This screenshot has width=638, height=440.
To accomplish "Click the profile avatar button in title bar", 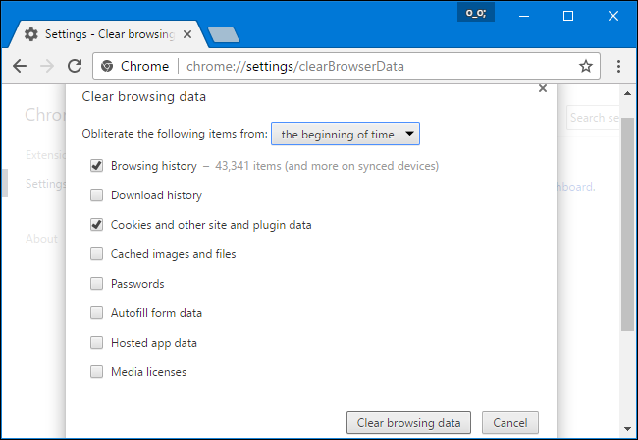I will tap(478, 14).
